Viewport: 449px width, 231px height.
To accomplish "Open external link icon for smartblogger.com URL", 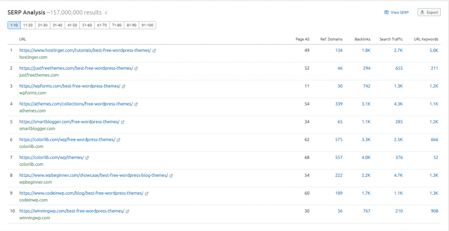I will [123, 122].
